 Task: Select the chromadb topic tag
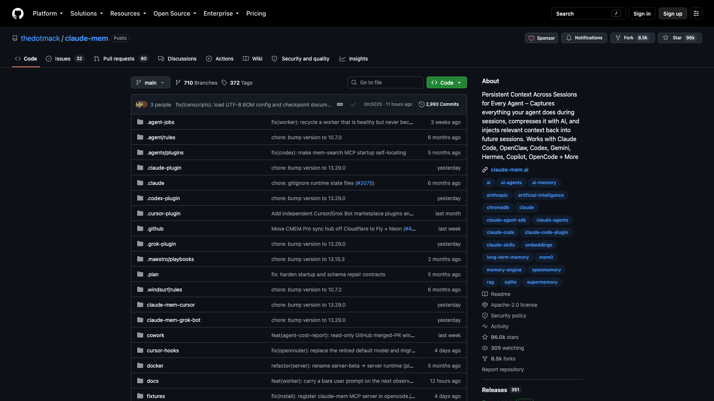pos(498,208)
